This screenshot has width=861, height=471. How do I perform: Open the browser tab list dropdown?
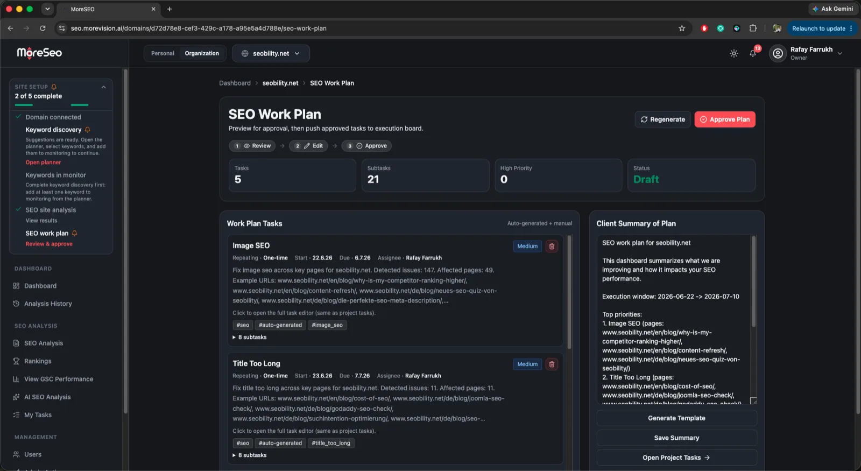pyautogui.click(x=47, y=9)
